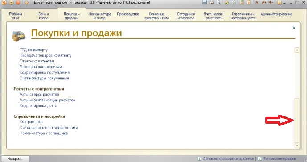This screenshot has width=307, height=162.
Task: Open Основные средства и НМА section
Action: 157,16
